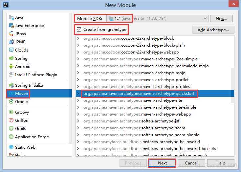Screen dimensions: 241x172
Task: Select myfaces-archetype-helloworld archetype
Action: (x=155, y=141)
